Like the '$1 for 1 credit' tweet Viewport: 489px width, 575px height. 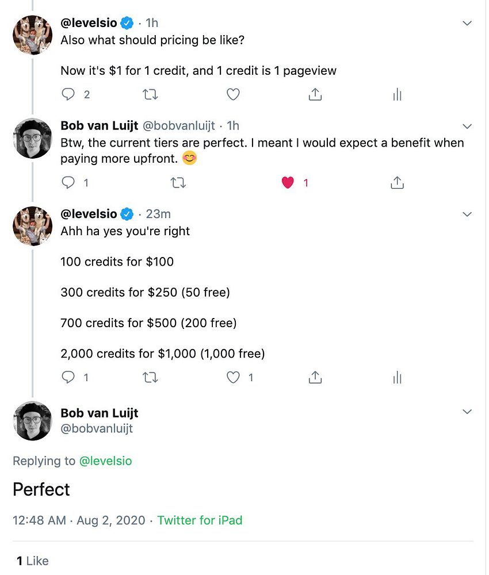coord(232,94)
